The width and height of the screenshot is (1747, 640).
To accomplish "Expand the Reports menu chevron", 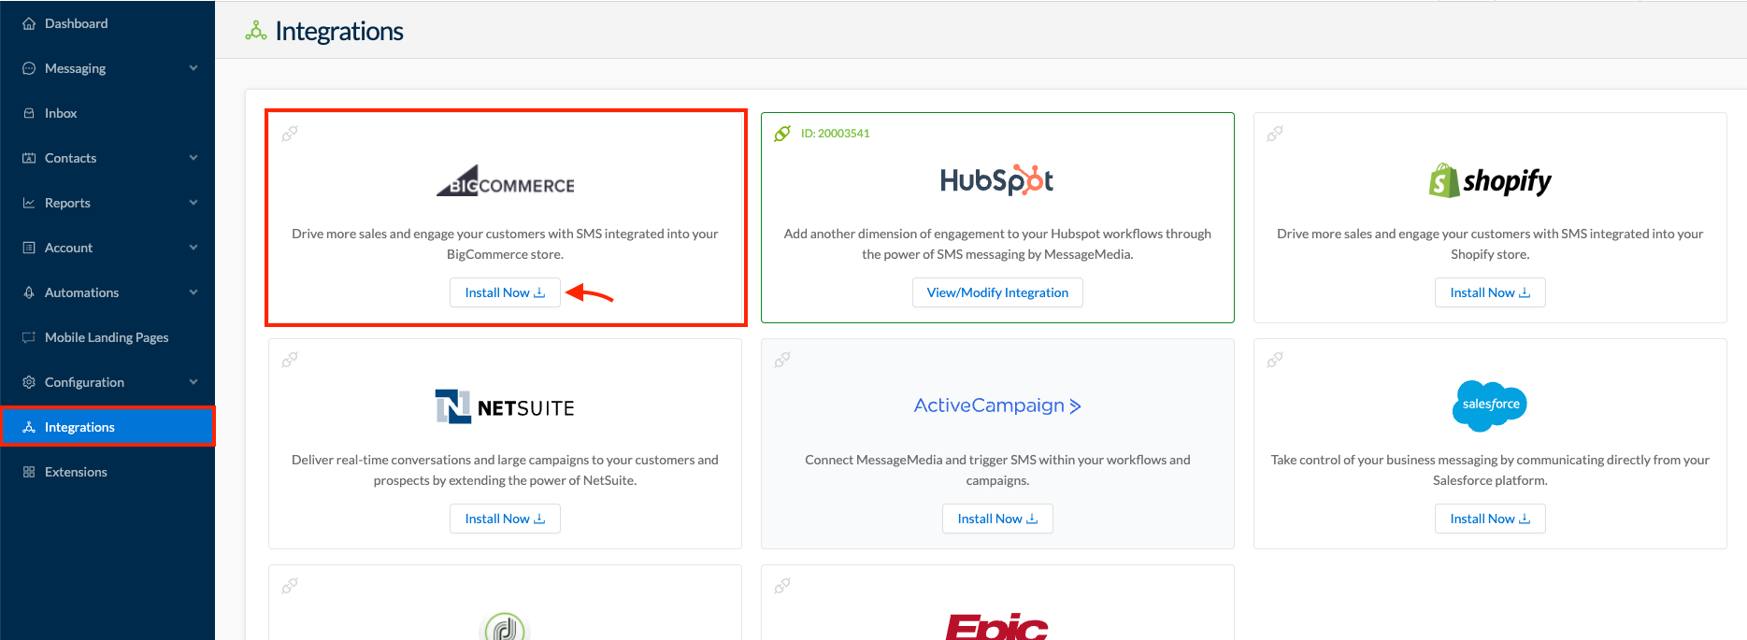I will tap(193, 203).
